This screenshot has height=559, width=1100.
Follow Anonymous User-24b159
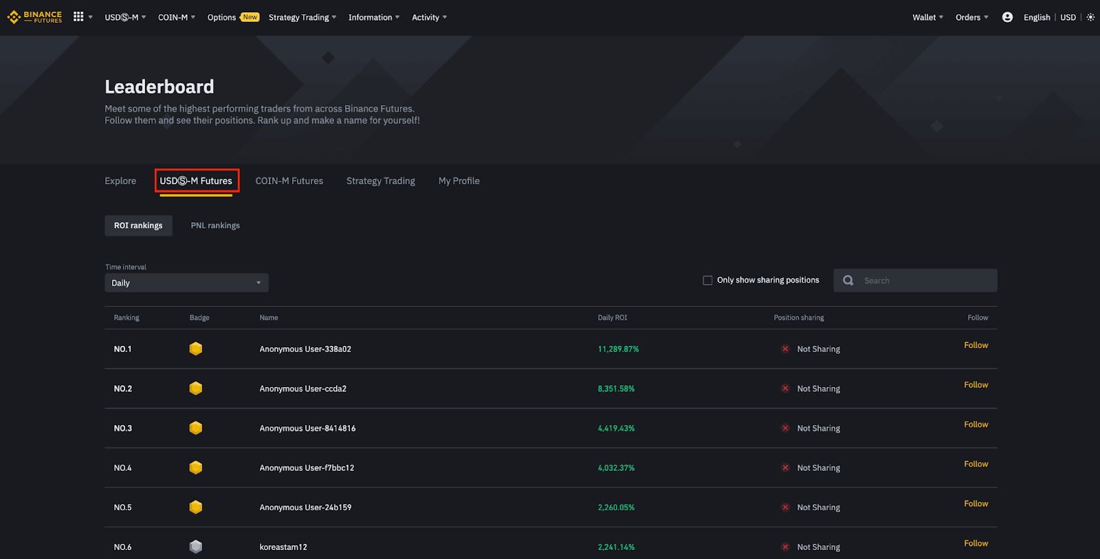[976, 503]
